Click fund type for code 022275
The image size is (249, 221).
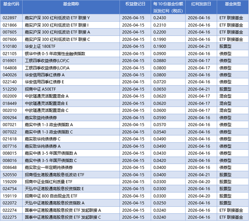pos(231,218)
